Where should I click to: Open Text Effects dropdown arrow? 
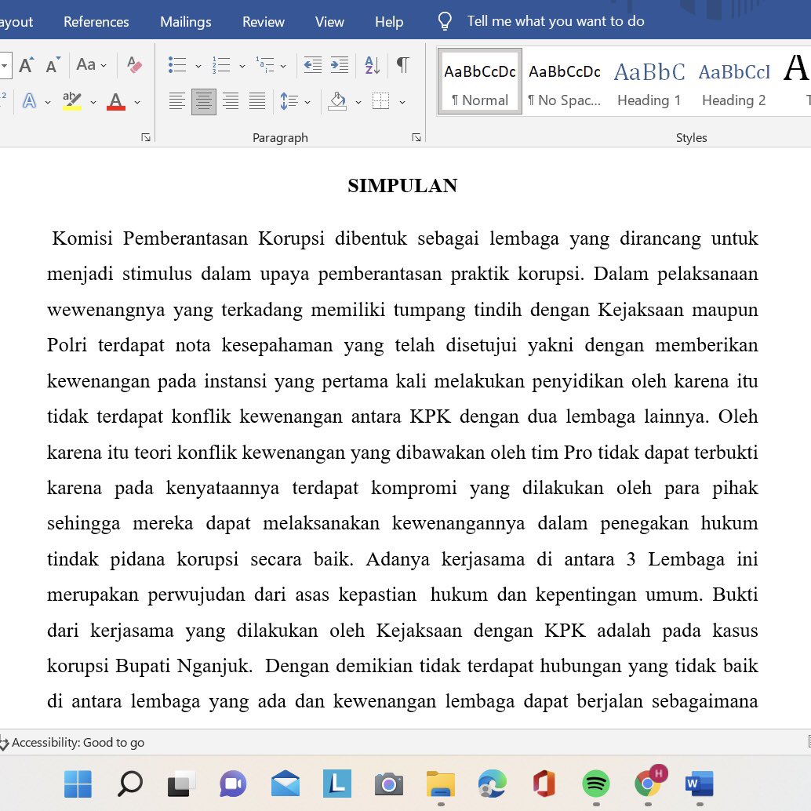click(48, 102)
